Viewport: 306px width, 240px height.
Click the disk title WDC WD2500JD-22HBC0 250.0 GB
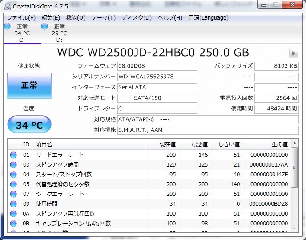pyautogui.click(x=153, y=53)
